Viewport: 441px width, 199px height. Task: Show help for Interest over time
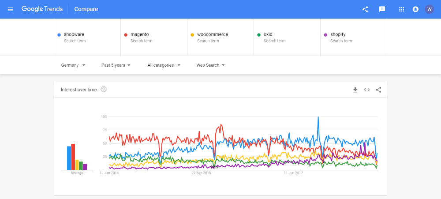tap(104, 90)
